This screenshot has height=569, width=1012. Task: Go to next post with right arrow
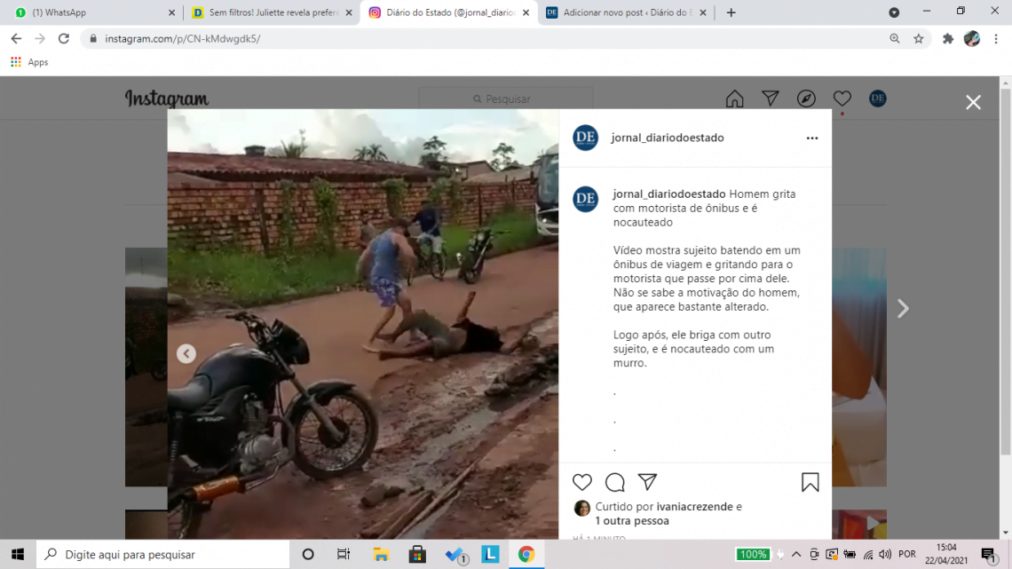(903, 308)
